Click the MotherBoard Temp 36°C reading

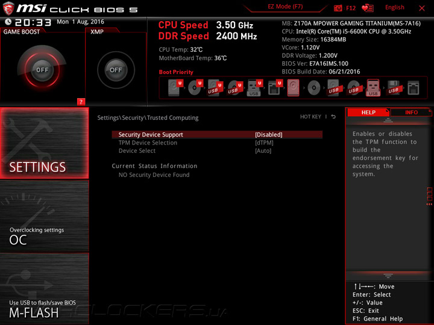[193, 58]
